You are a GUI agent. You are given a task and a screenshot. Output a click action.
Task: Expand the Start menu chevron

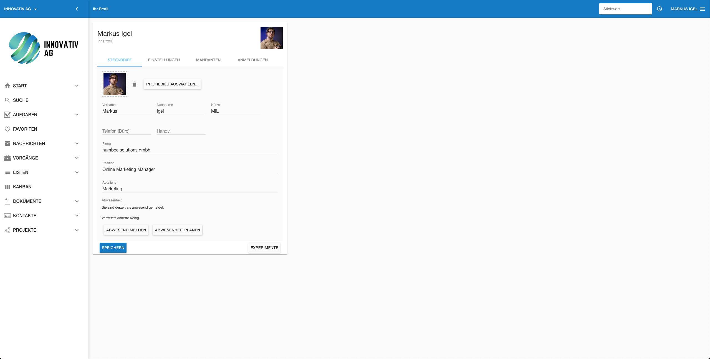(77, 86)
